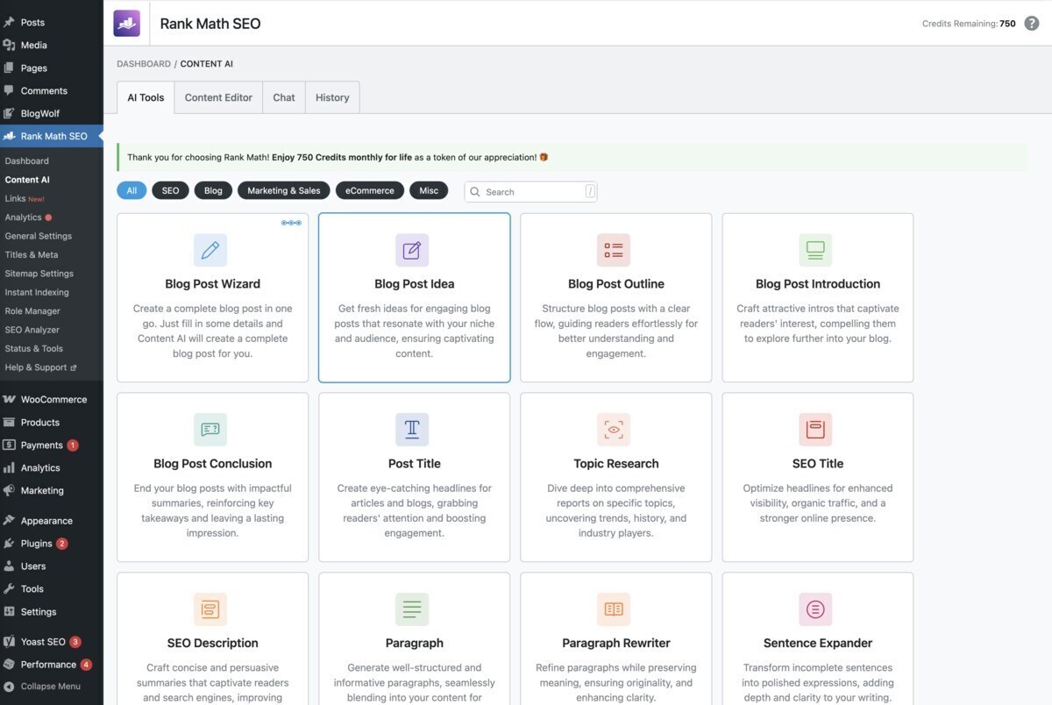Select the Misc filter pill
This screenshot has width=1052, height=705.
pyautogui.click(x=429, y=189)
